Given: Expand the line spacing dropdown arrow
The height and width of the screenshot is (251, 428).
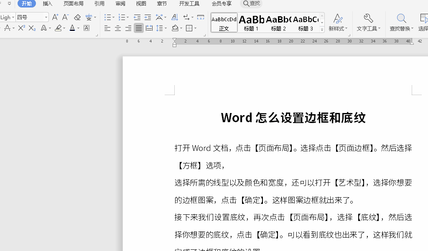Looking at the screenshot, I should click(166, 28).
